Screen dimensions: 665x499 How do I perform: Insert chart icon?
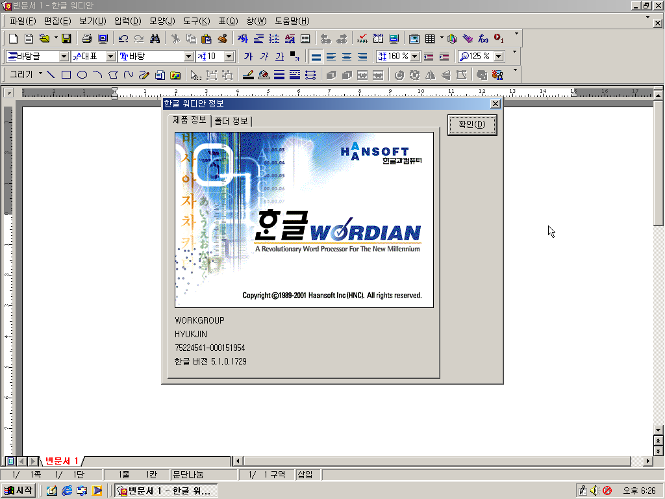[x=452, y=38]
